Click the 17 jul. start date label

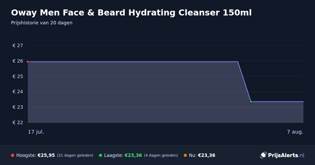36,132
